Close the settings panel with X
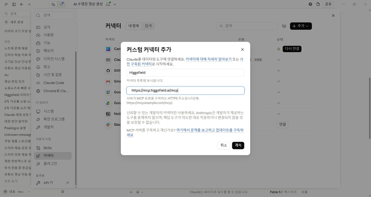371x197 pixels. coord(333,15)
